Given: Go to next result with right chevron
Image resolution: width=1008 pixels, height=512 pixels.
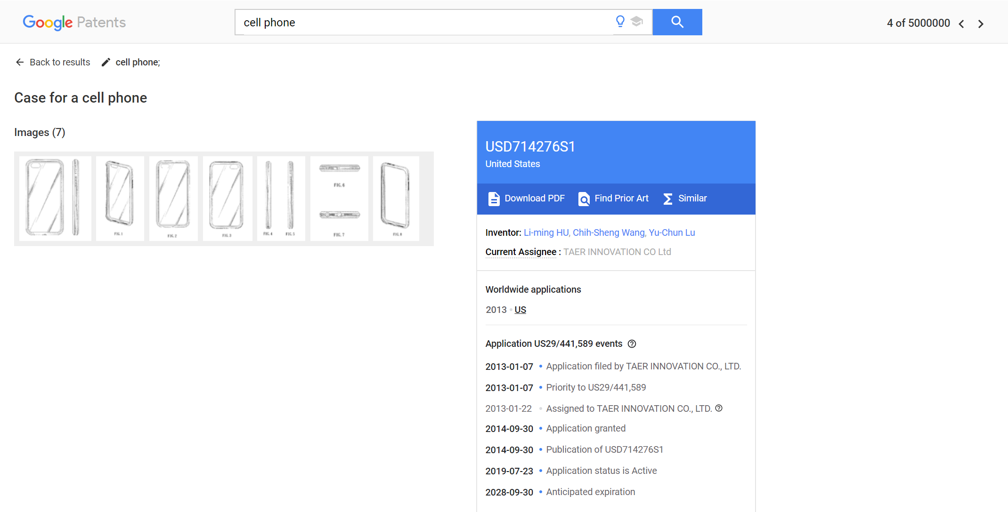Looking at the screenshot, I should (x=981, y=24).
